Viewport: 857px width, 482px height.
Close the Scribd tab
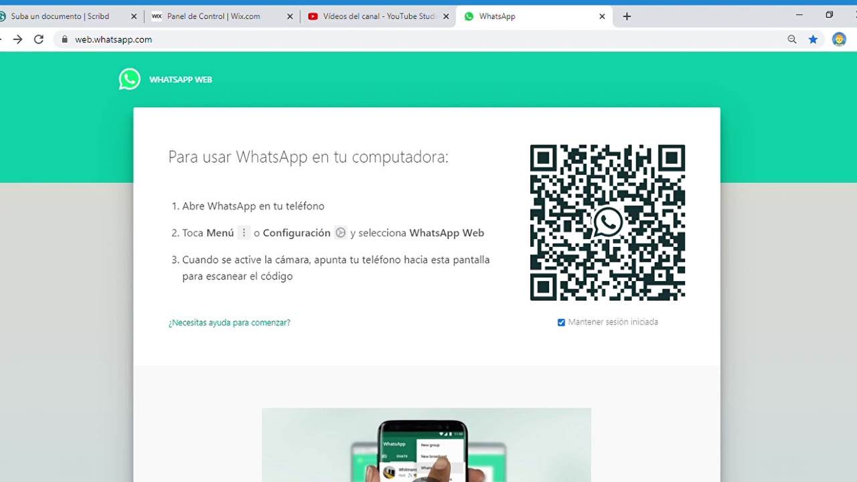pos(134,17)
